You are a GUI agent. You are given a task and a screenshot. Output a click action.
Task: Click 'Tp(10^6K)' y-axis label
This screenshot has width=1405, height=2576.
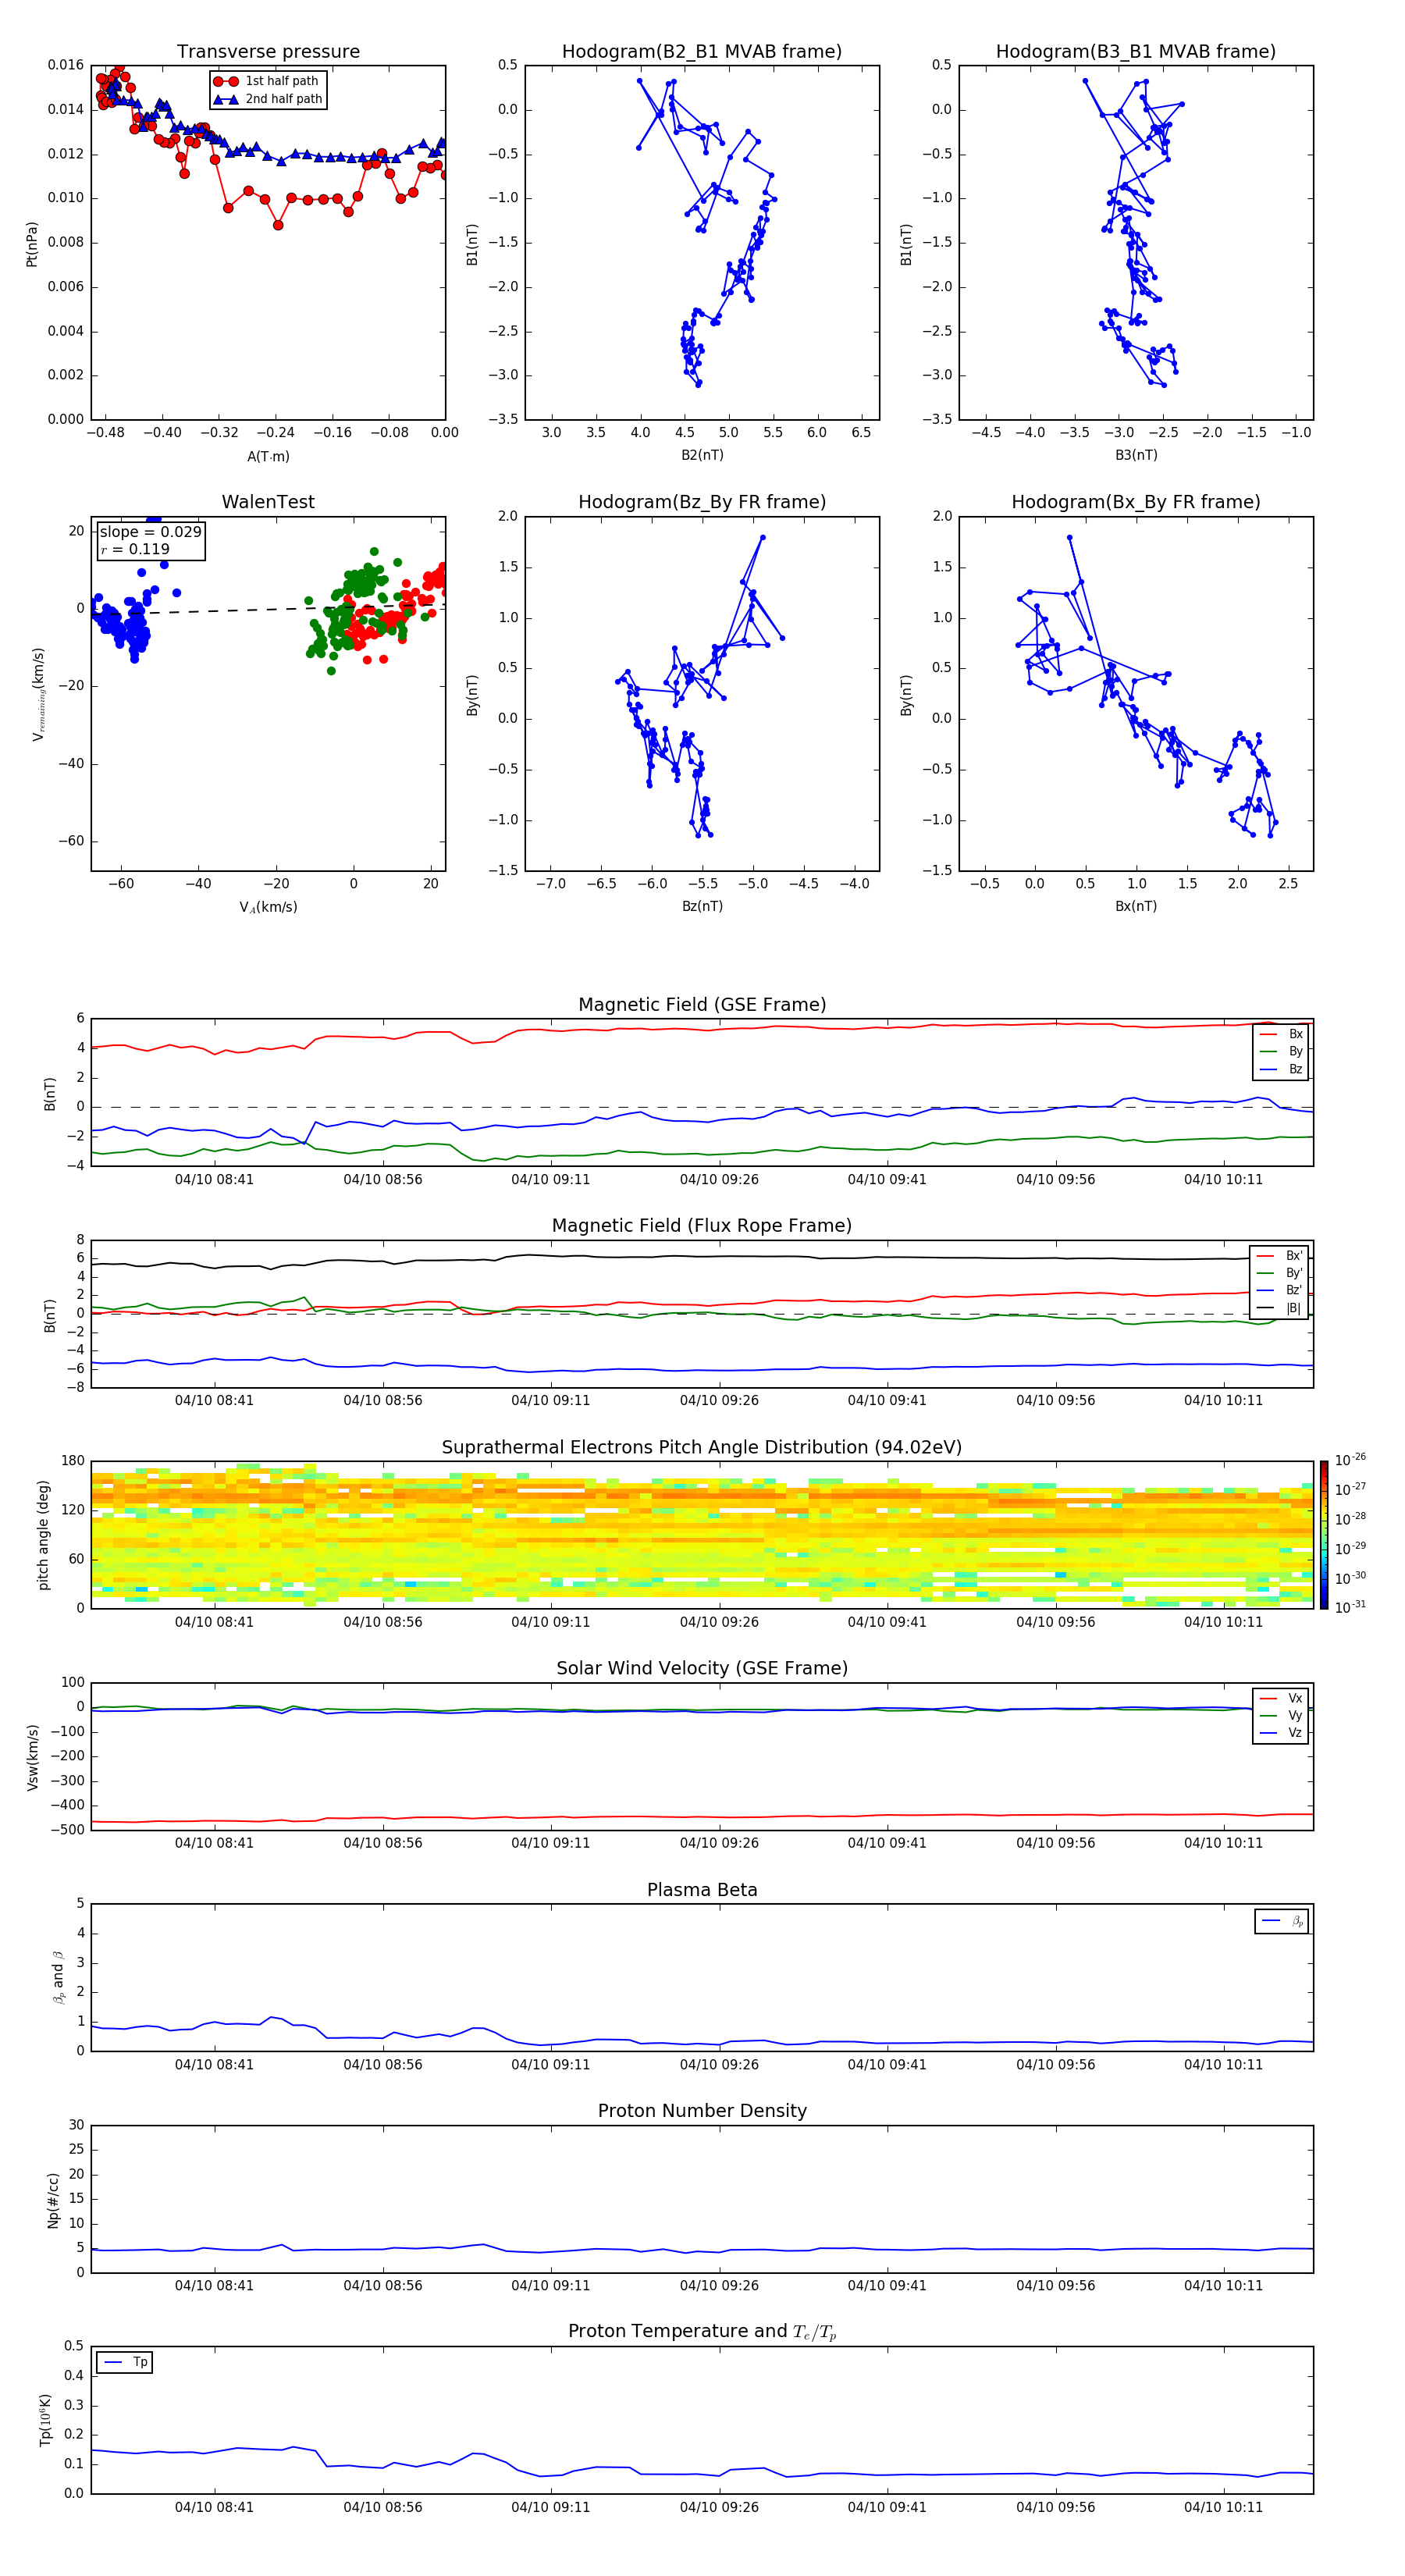point(45,2420)
